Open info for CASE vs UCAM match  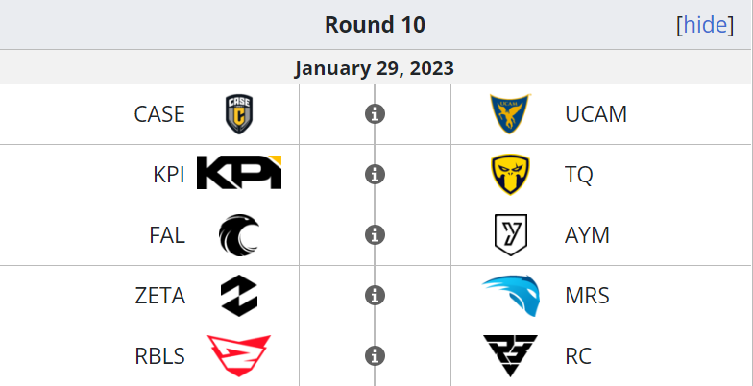[x=375, y=114]
